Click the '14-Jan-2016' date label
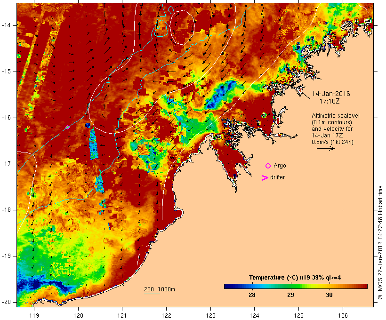The width and height of the screenshot is (386, 320). click(x=331, y=94)
